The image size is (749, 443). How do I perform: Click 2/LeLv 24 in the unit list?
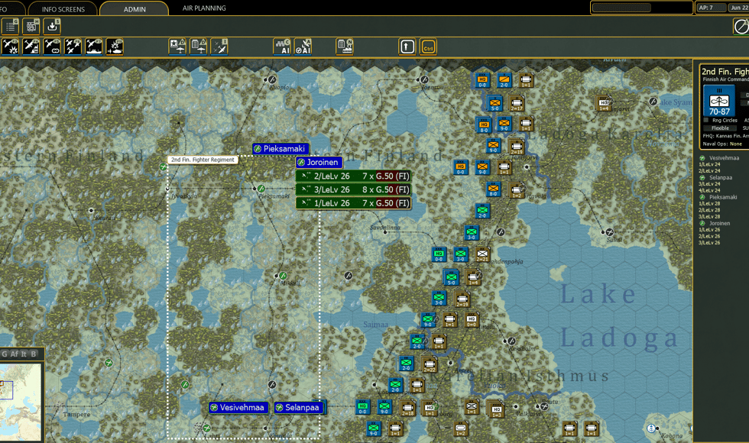(709, 171)
